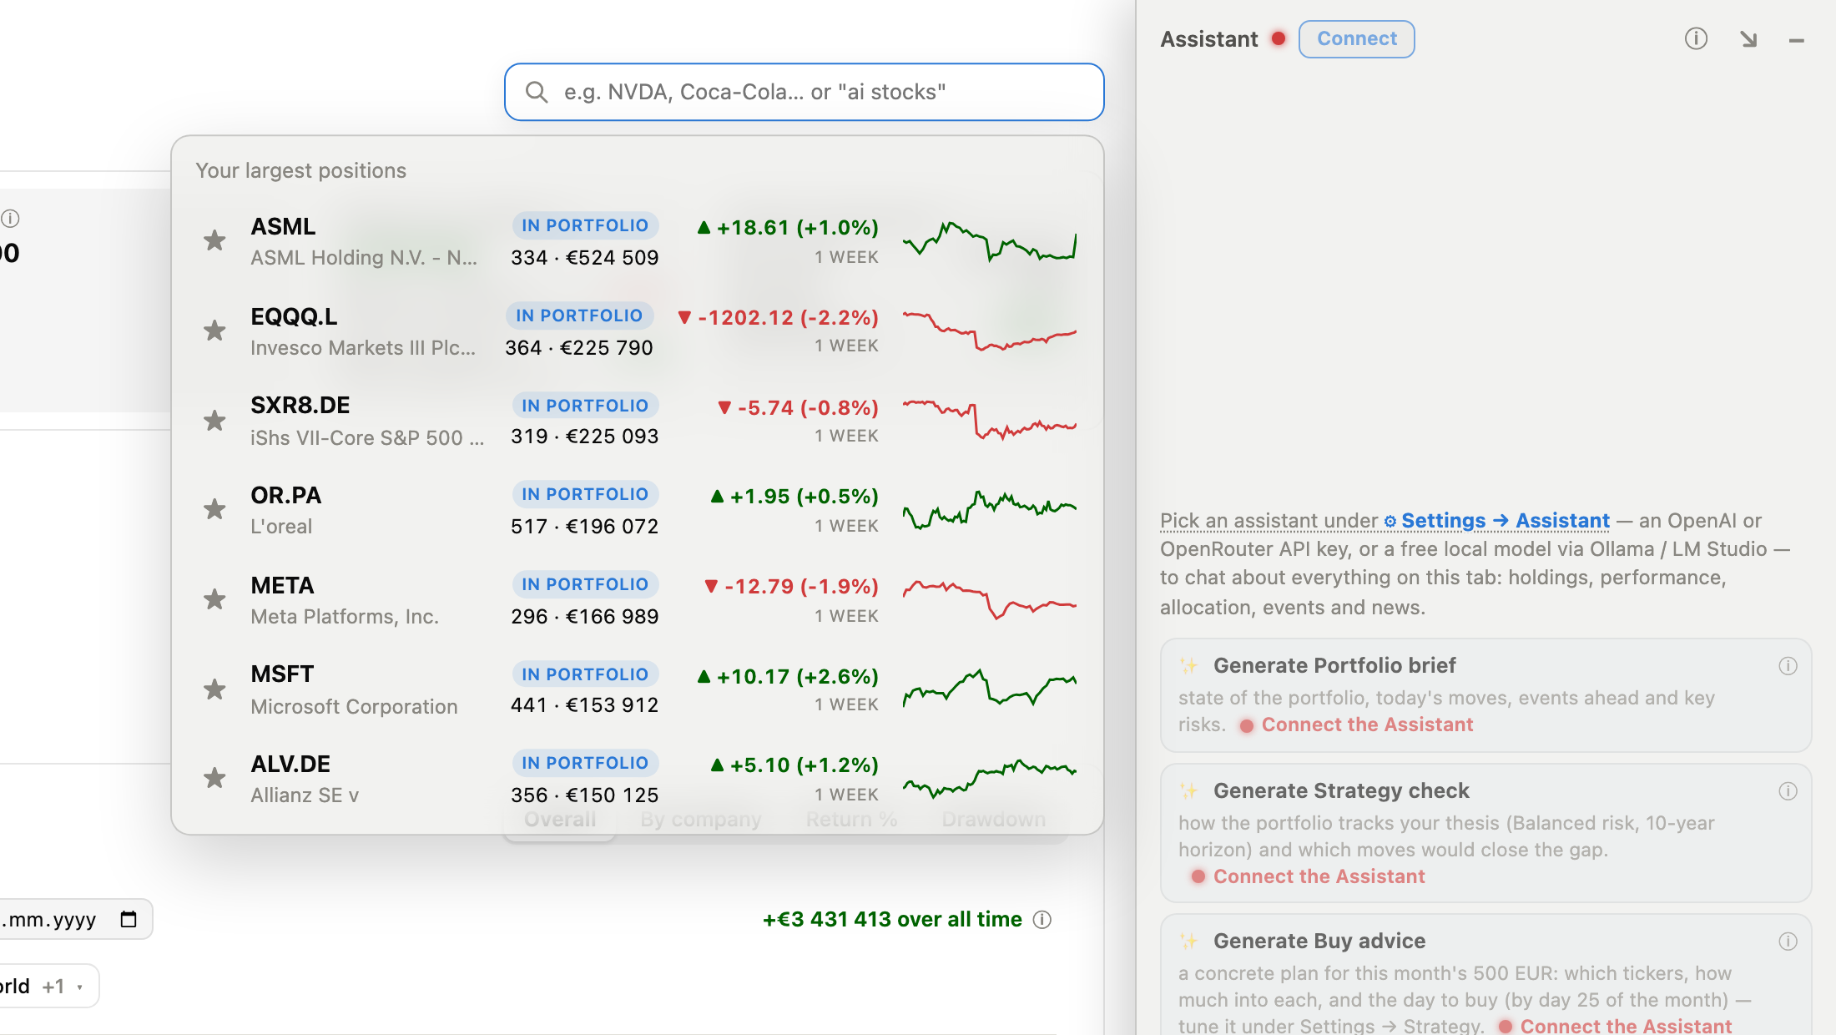
Task: Show info for Generate Strategy check
Action: (x=1788, y=791)
